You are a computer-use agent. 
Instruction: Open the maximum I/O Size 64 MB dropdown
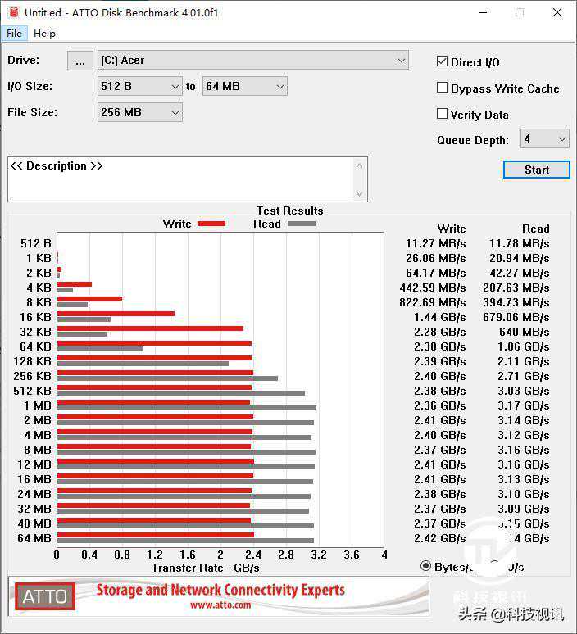point(279,87)
